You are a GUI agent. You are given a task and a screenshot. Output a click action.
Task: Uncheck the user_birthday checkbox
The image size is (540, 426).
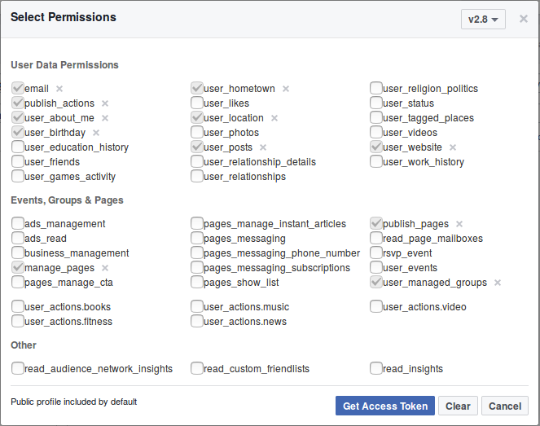(18, 133)
